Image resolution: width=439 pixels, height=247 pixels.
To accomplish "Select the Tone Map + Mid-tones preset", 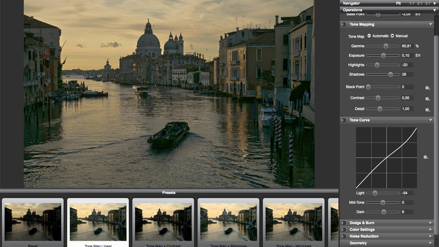I will pos(228,222).
